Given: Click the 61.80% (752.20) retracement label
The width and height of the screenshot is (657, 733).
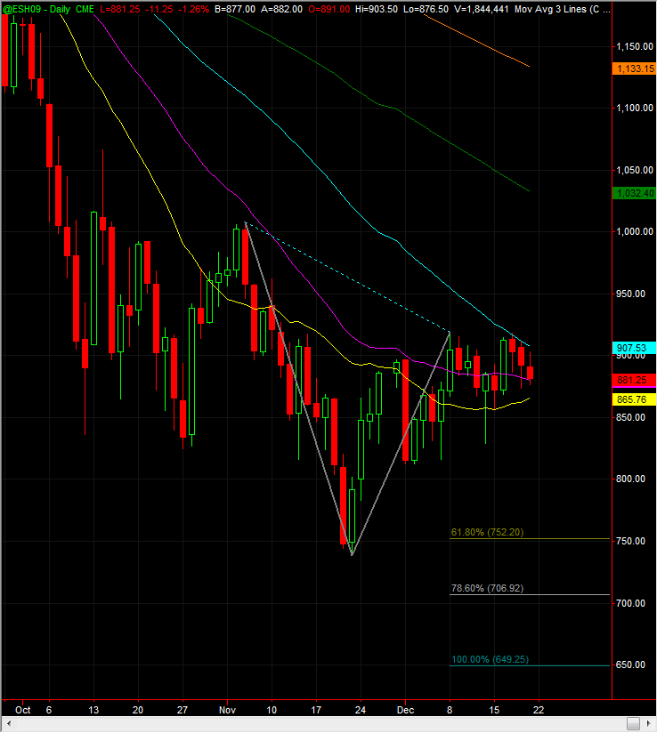Looking at the screenshot, I should coord(487,532).
